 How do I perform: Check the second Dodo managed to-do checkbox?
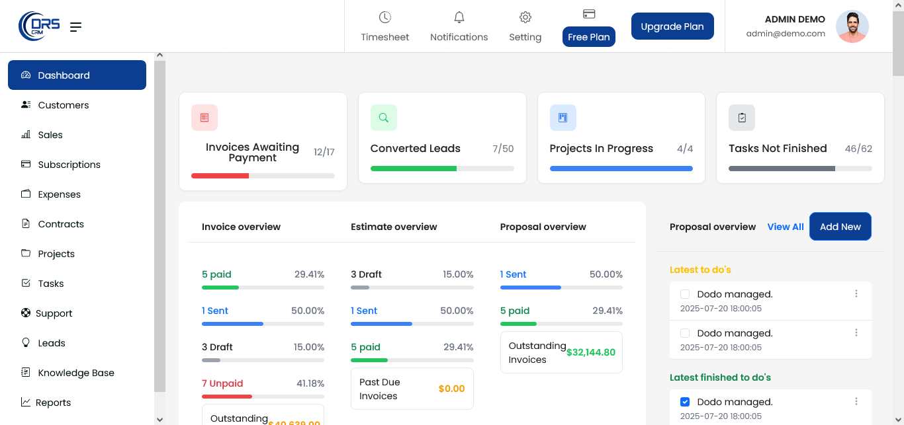(685, 333)
